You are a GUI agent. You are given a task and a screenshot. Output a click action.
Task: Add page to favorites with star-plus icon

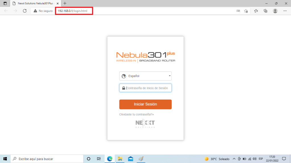[x=246, y=11]
